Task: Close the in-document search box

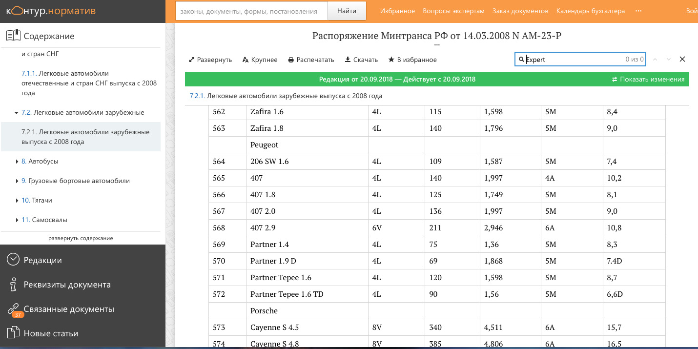Action: (682, 59)
